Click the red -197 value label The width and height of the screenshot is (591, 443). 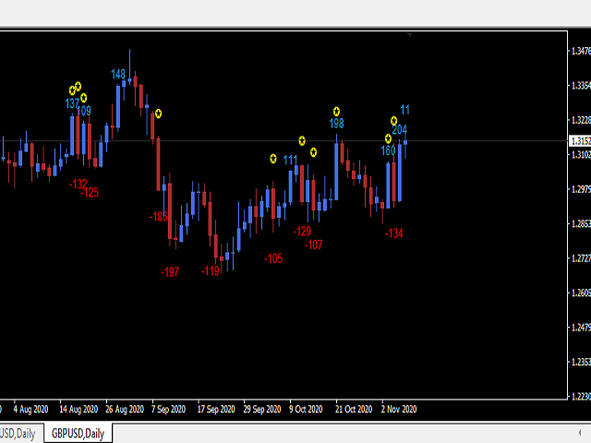(170, 272)
